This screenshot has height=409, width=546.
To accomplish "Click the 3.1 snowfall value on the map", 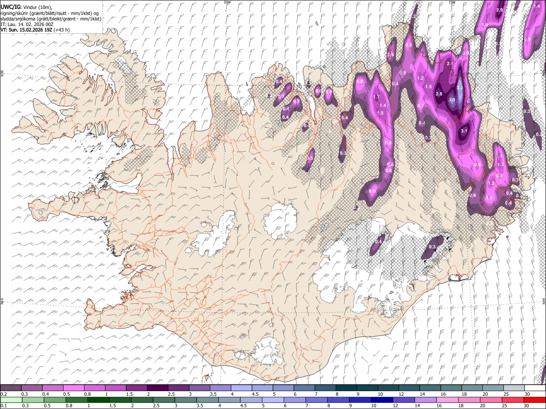I will pos(465,131).
